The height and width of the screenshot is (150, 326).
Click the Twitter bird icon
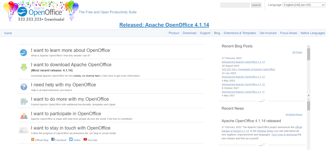(71, 139)
